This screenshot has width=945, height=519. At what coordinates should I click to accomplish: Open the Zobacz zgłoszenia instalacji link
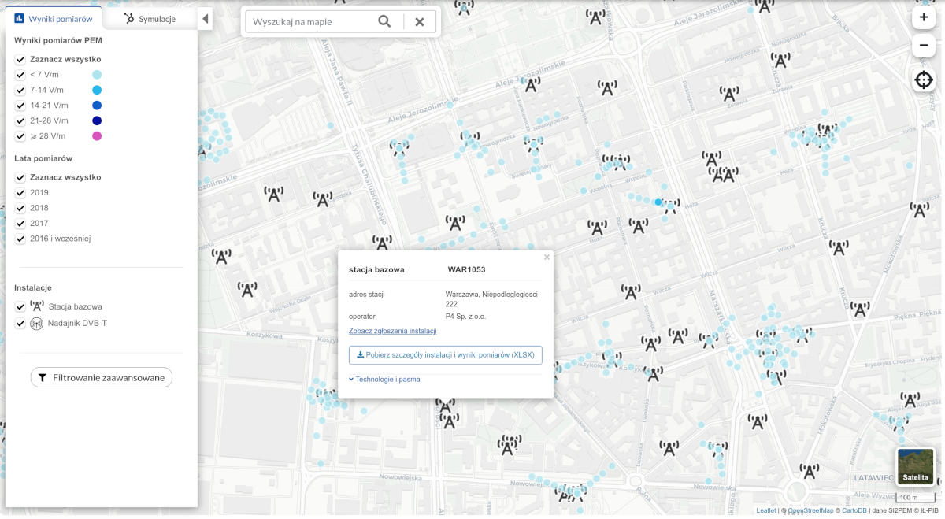392,331
